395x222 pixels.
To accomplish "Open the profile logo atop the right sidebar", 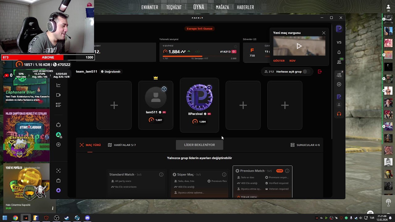I will (339, 29).
